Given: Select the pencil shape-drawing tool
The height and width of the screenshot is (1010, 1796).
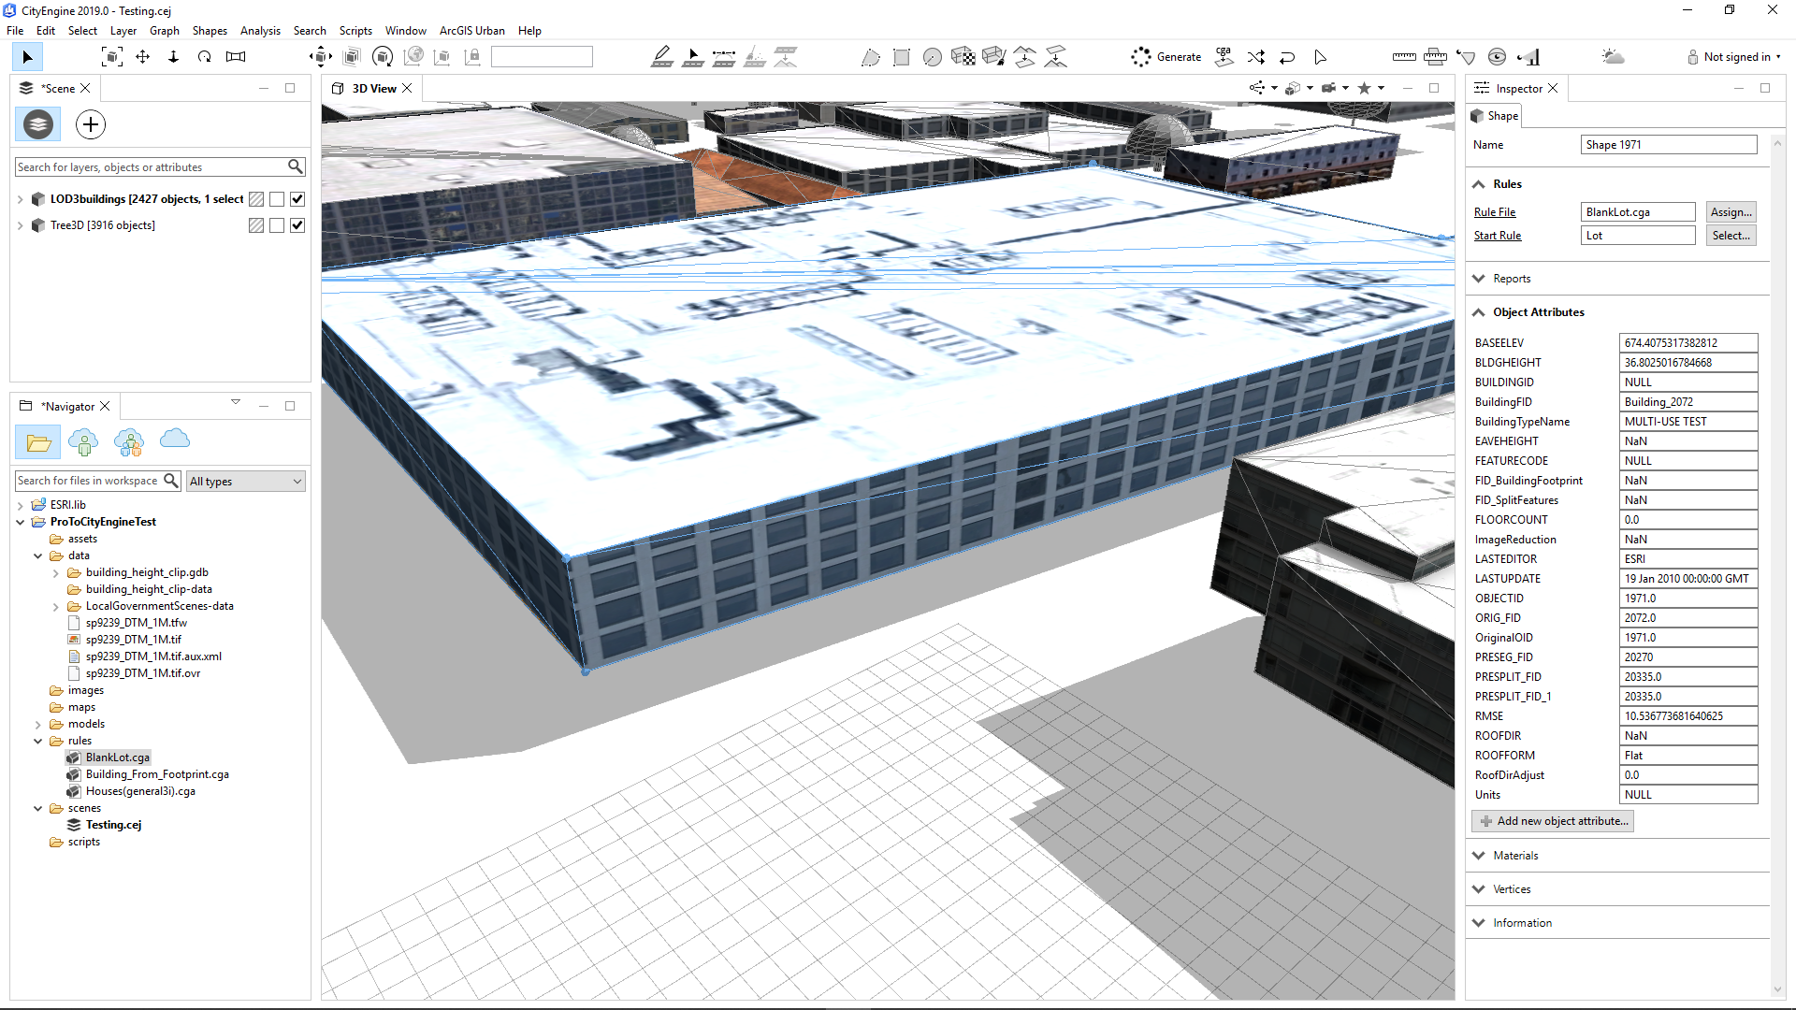Looking at the screenshot, I should tap(662, 57).
